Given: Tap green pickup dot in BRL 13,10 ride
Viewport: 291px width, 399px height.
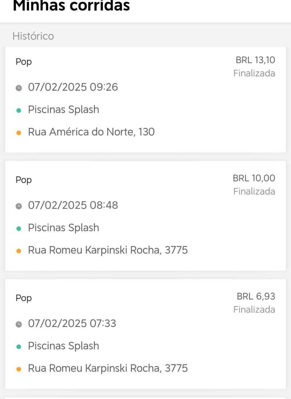Looking at the screenshot, I should (x=19, y=110).
